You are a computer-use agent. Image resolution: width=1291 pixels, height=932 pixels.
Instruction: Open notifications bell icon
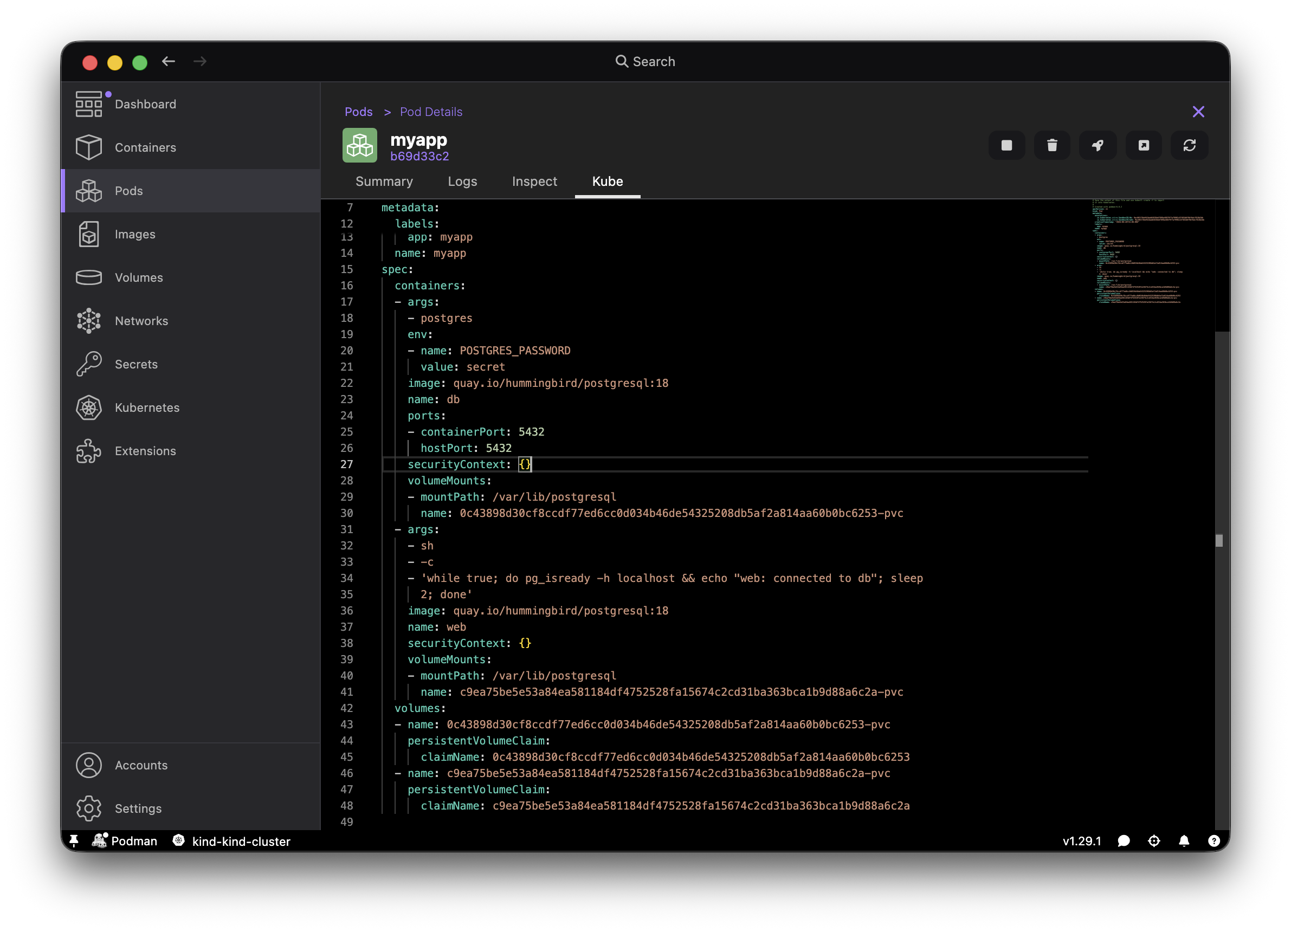(x=1184, y=840)
